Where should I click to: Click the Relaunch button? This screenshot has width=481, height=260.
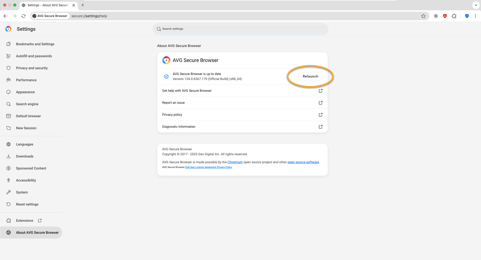(310, 76)
